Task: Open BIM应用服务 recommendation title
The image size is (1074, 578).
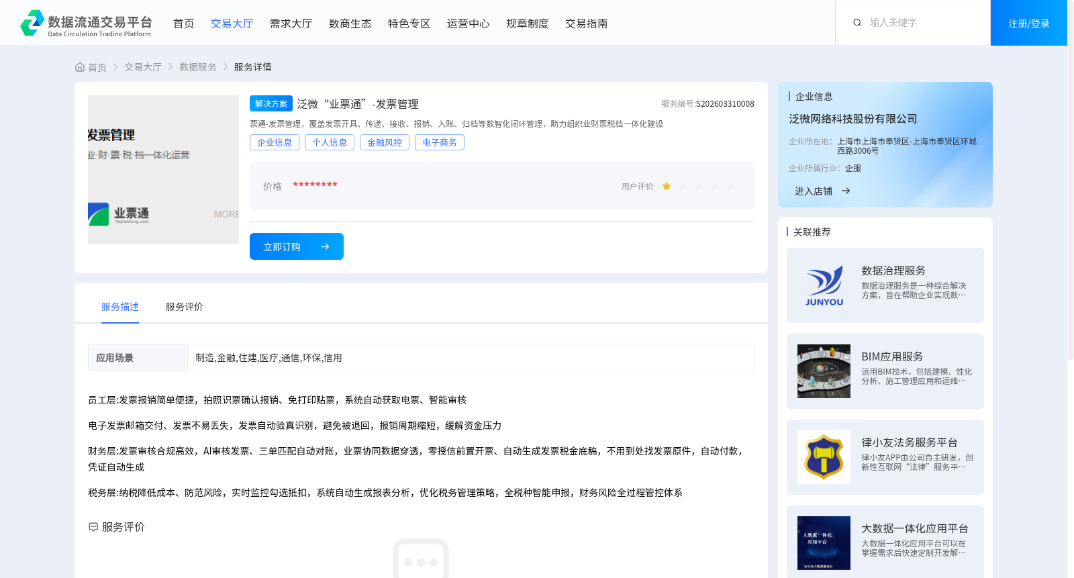Action: pos(892,356)
